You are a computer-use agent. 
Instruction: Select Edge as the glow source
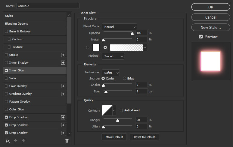coord(124,79)
